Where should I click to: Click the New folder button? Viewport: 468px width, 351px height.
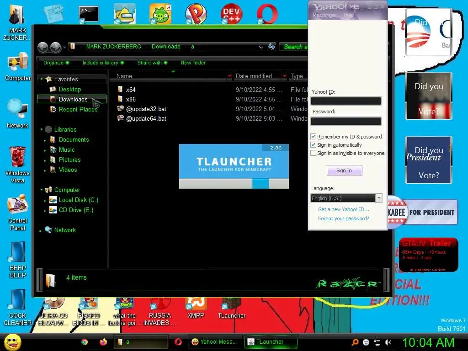[x=193, y=63]
